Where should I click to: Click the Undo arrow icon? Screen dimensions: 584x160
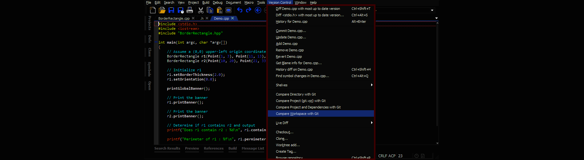click(x=240, y=10)
